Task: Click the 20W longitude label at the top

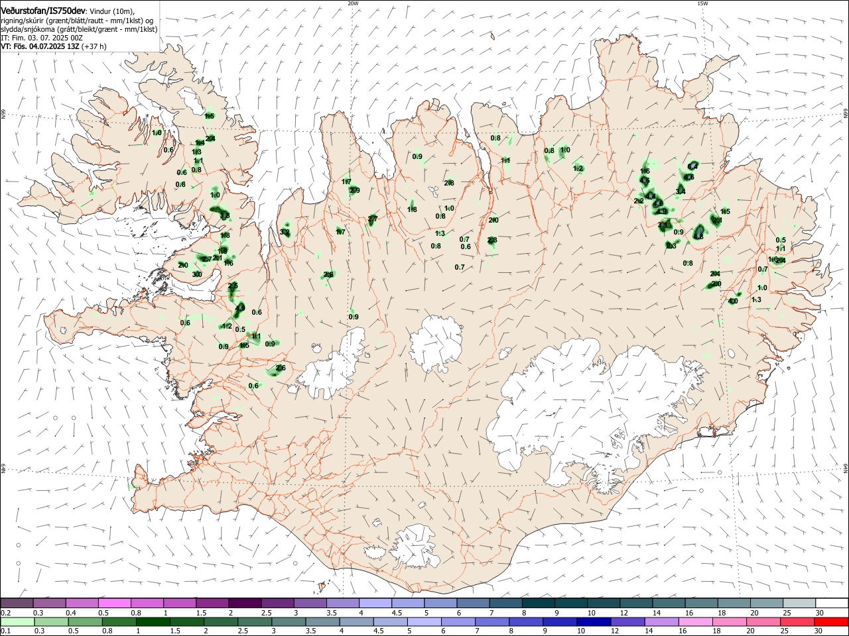Action: [x=353, y=3]
